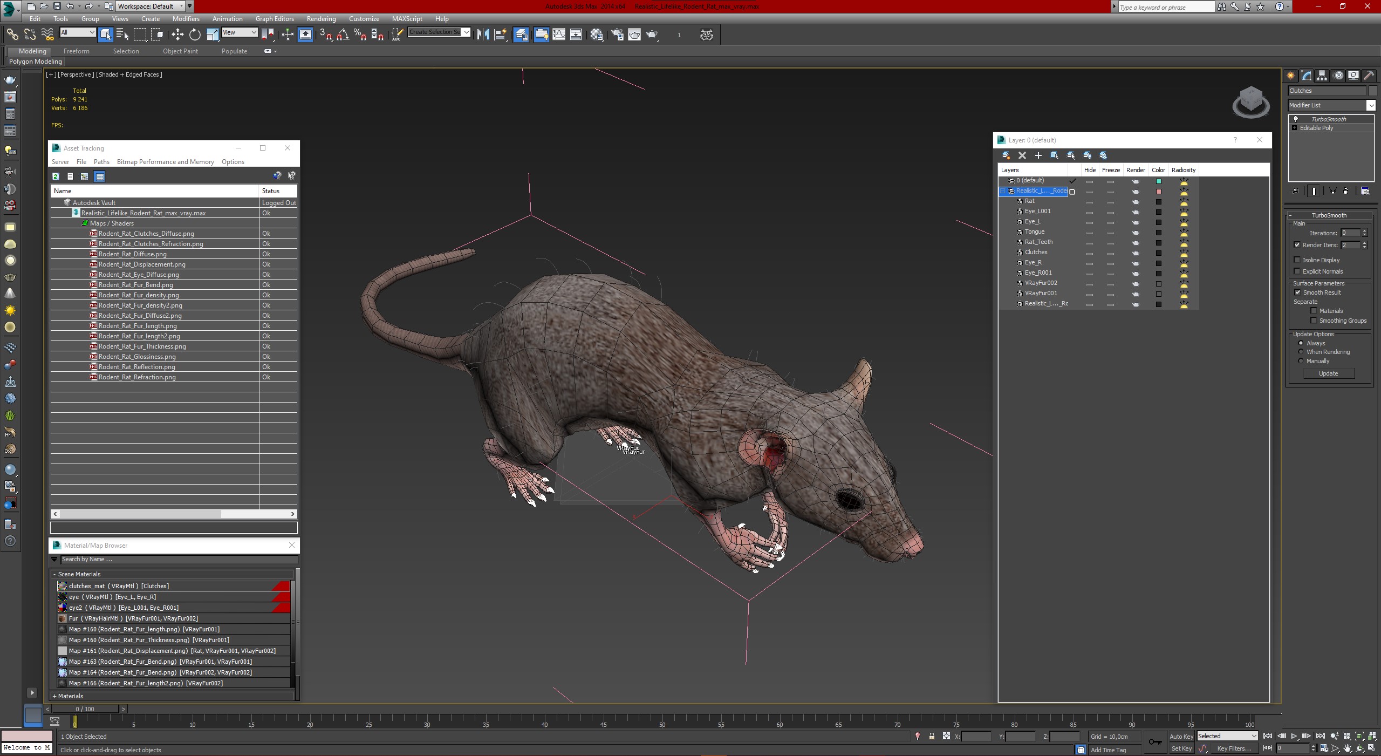Toggle Show End Result in modifier stack
The image size is (1381, 756).
[1314, 191]
